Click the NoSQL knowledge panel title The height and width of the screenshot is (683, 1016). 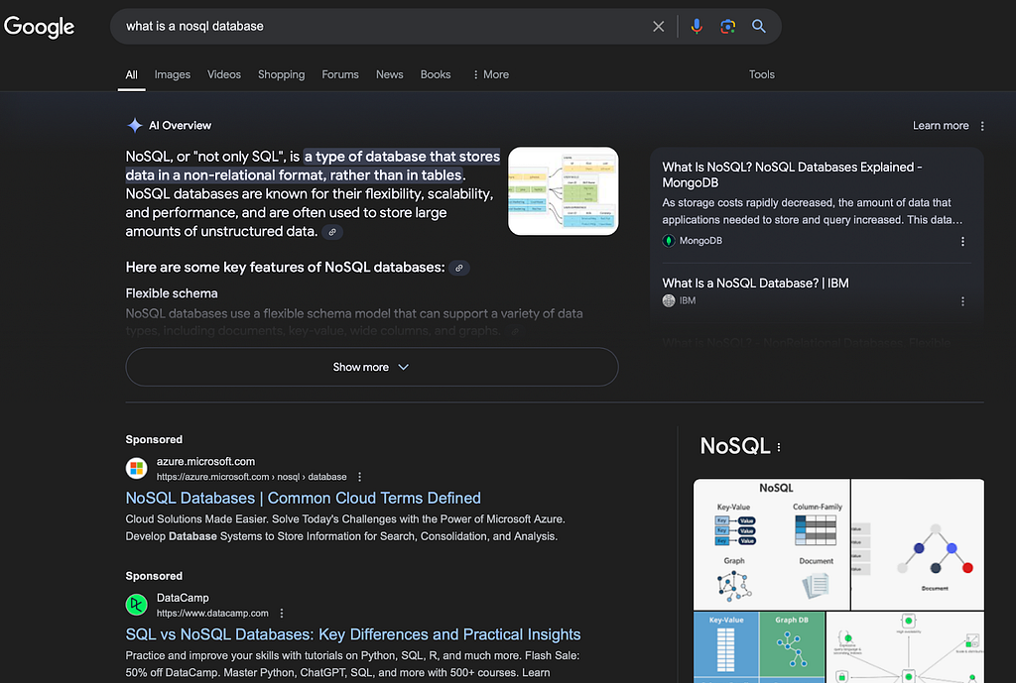click(735, 447)
